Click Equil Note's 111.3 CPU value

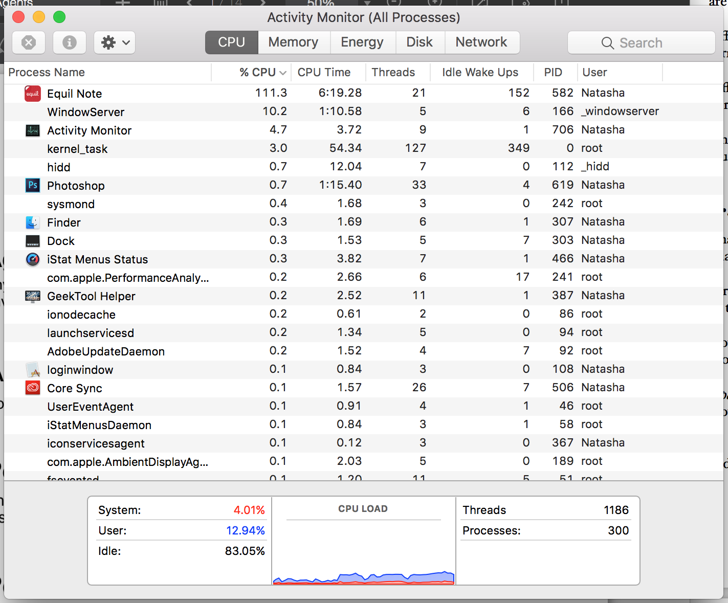click(271, 93)
